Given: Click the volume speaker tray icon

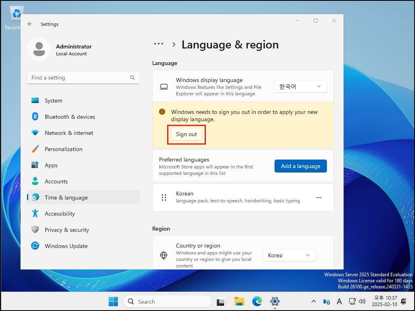Looking at the screenshot, I should (362, 301).
